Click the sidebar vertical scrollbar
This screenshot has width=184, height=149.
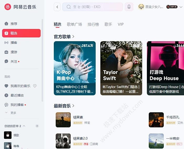(x=42, y=61)
